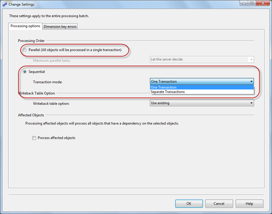Maximize the Change Settings window
This screenshot has width=272, height=214.
click(x=252, y=3)
